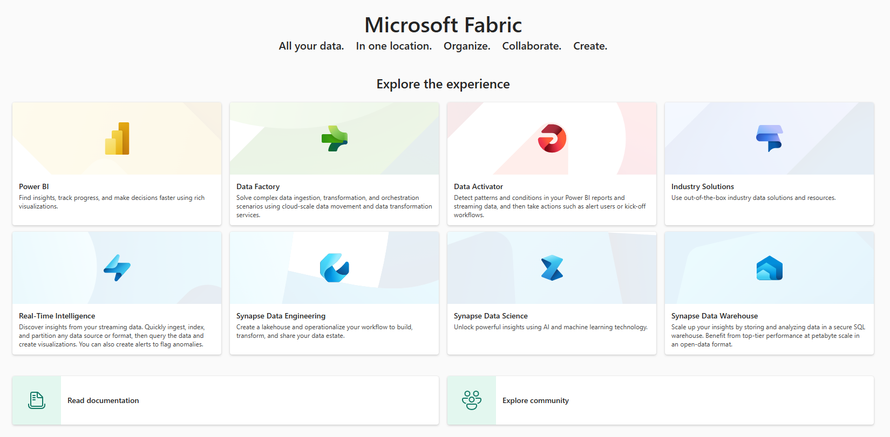
Task: Click the green Data Factory icon
Action: (x=335, y=138)
